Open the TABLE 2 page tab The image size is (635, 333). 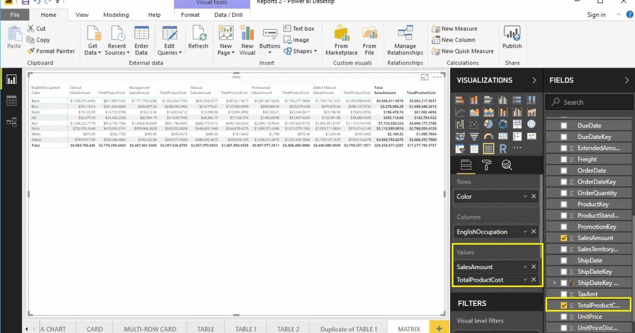pyautogui.click(x=288, y=328)
